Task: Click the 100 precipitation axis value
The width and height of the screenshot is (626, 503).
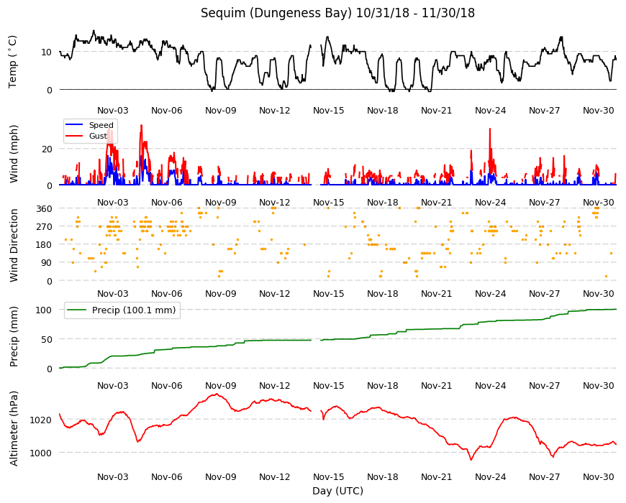Action: coord(44,310)
